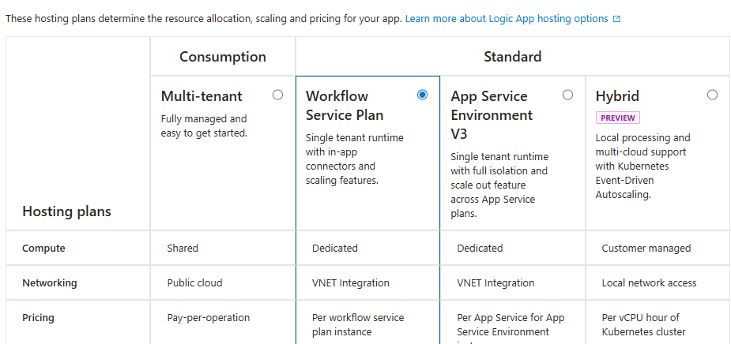Select the Multi-tenant radio button

click(x=277, y=95)
